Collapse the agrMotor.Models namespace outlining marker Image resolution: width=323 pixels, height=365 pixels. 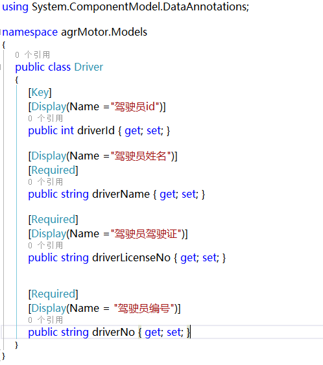click(x=1, y=32)
